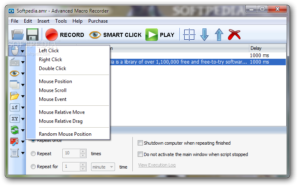Image resolution: width=298 pixels, height=186 pixels.
Task: Open the Edit menu
Action: coord(28,21)
